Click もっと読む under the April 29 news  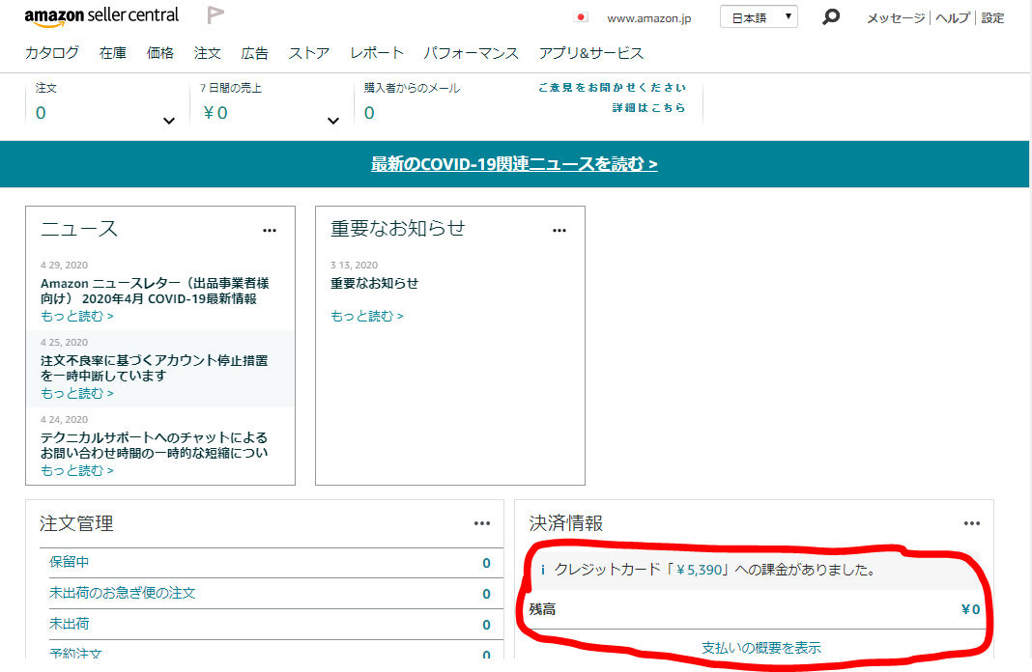click(76, 317)
